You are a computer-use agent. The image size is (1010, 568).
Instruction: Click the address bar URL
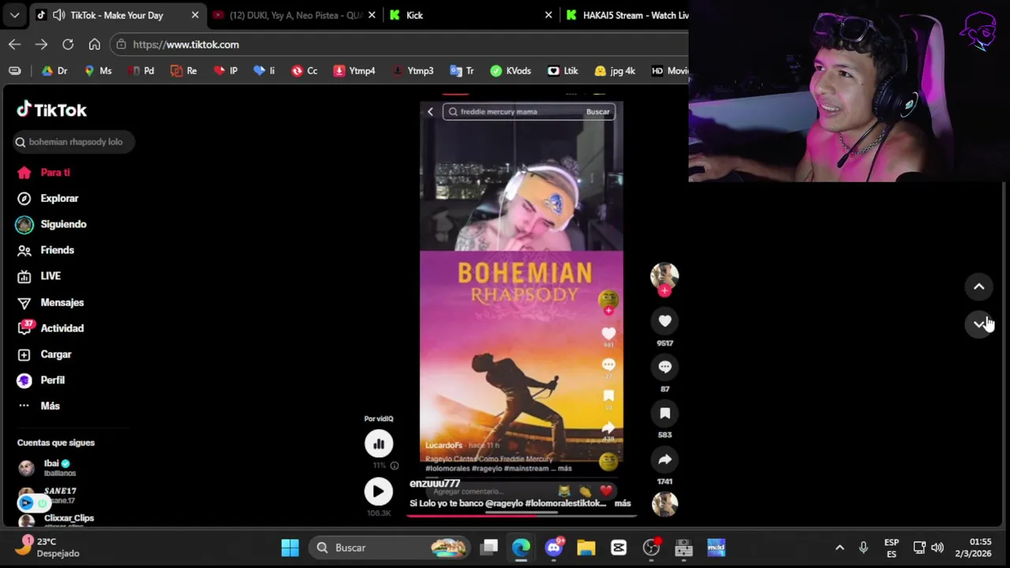point(186,44)
